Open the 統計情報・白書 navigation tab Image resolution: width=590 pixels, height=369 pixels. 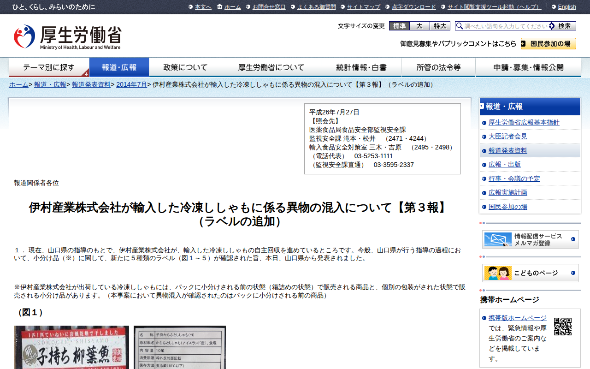361,67
